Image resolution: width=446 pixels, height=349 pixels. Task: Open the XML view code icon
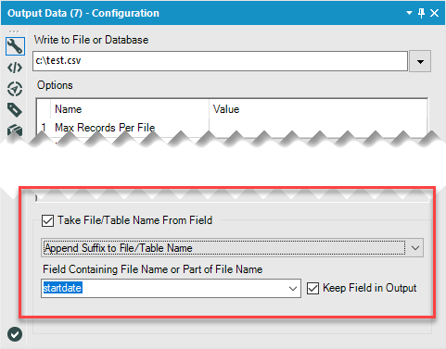tap(15, 68)
